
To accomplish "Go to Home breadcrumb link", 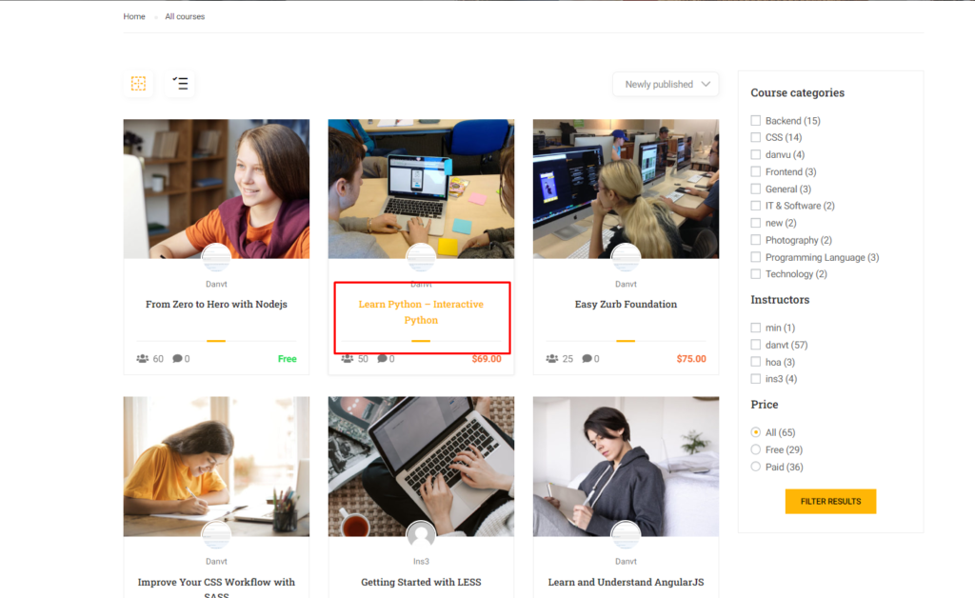I will click(134, 16).
